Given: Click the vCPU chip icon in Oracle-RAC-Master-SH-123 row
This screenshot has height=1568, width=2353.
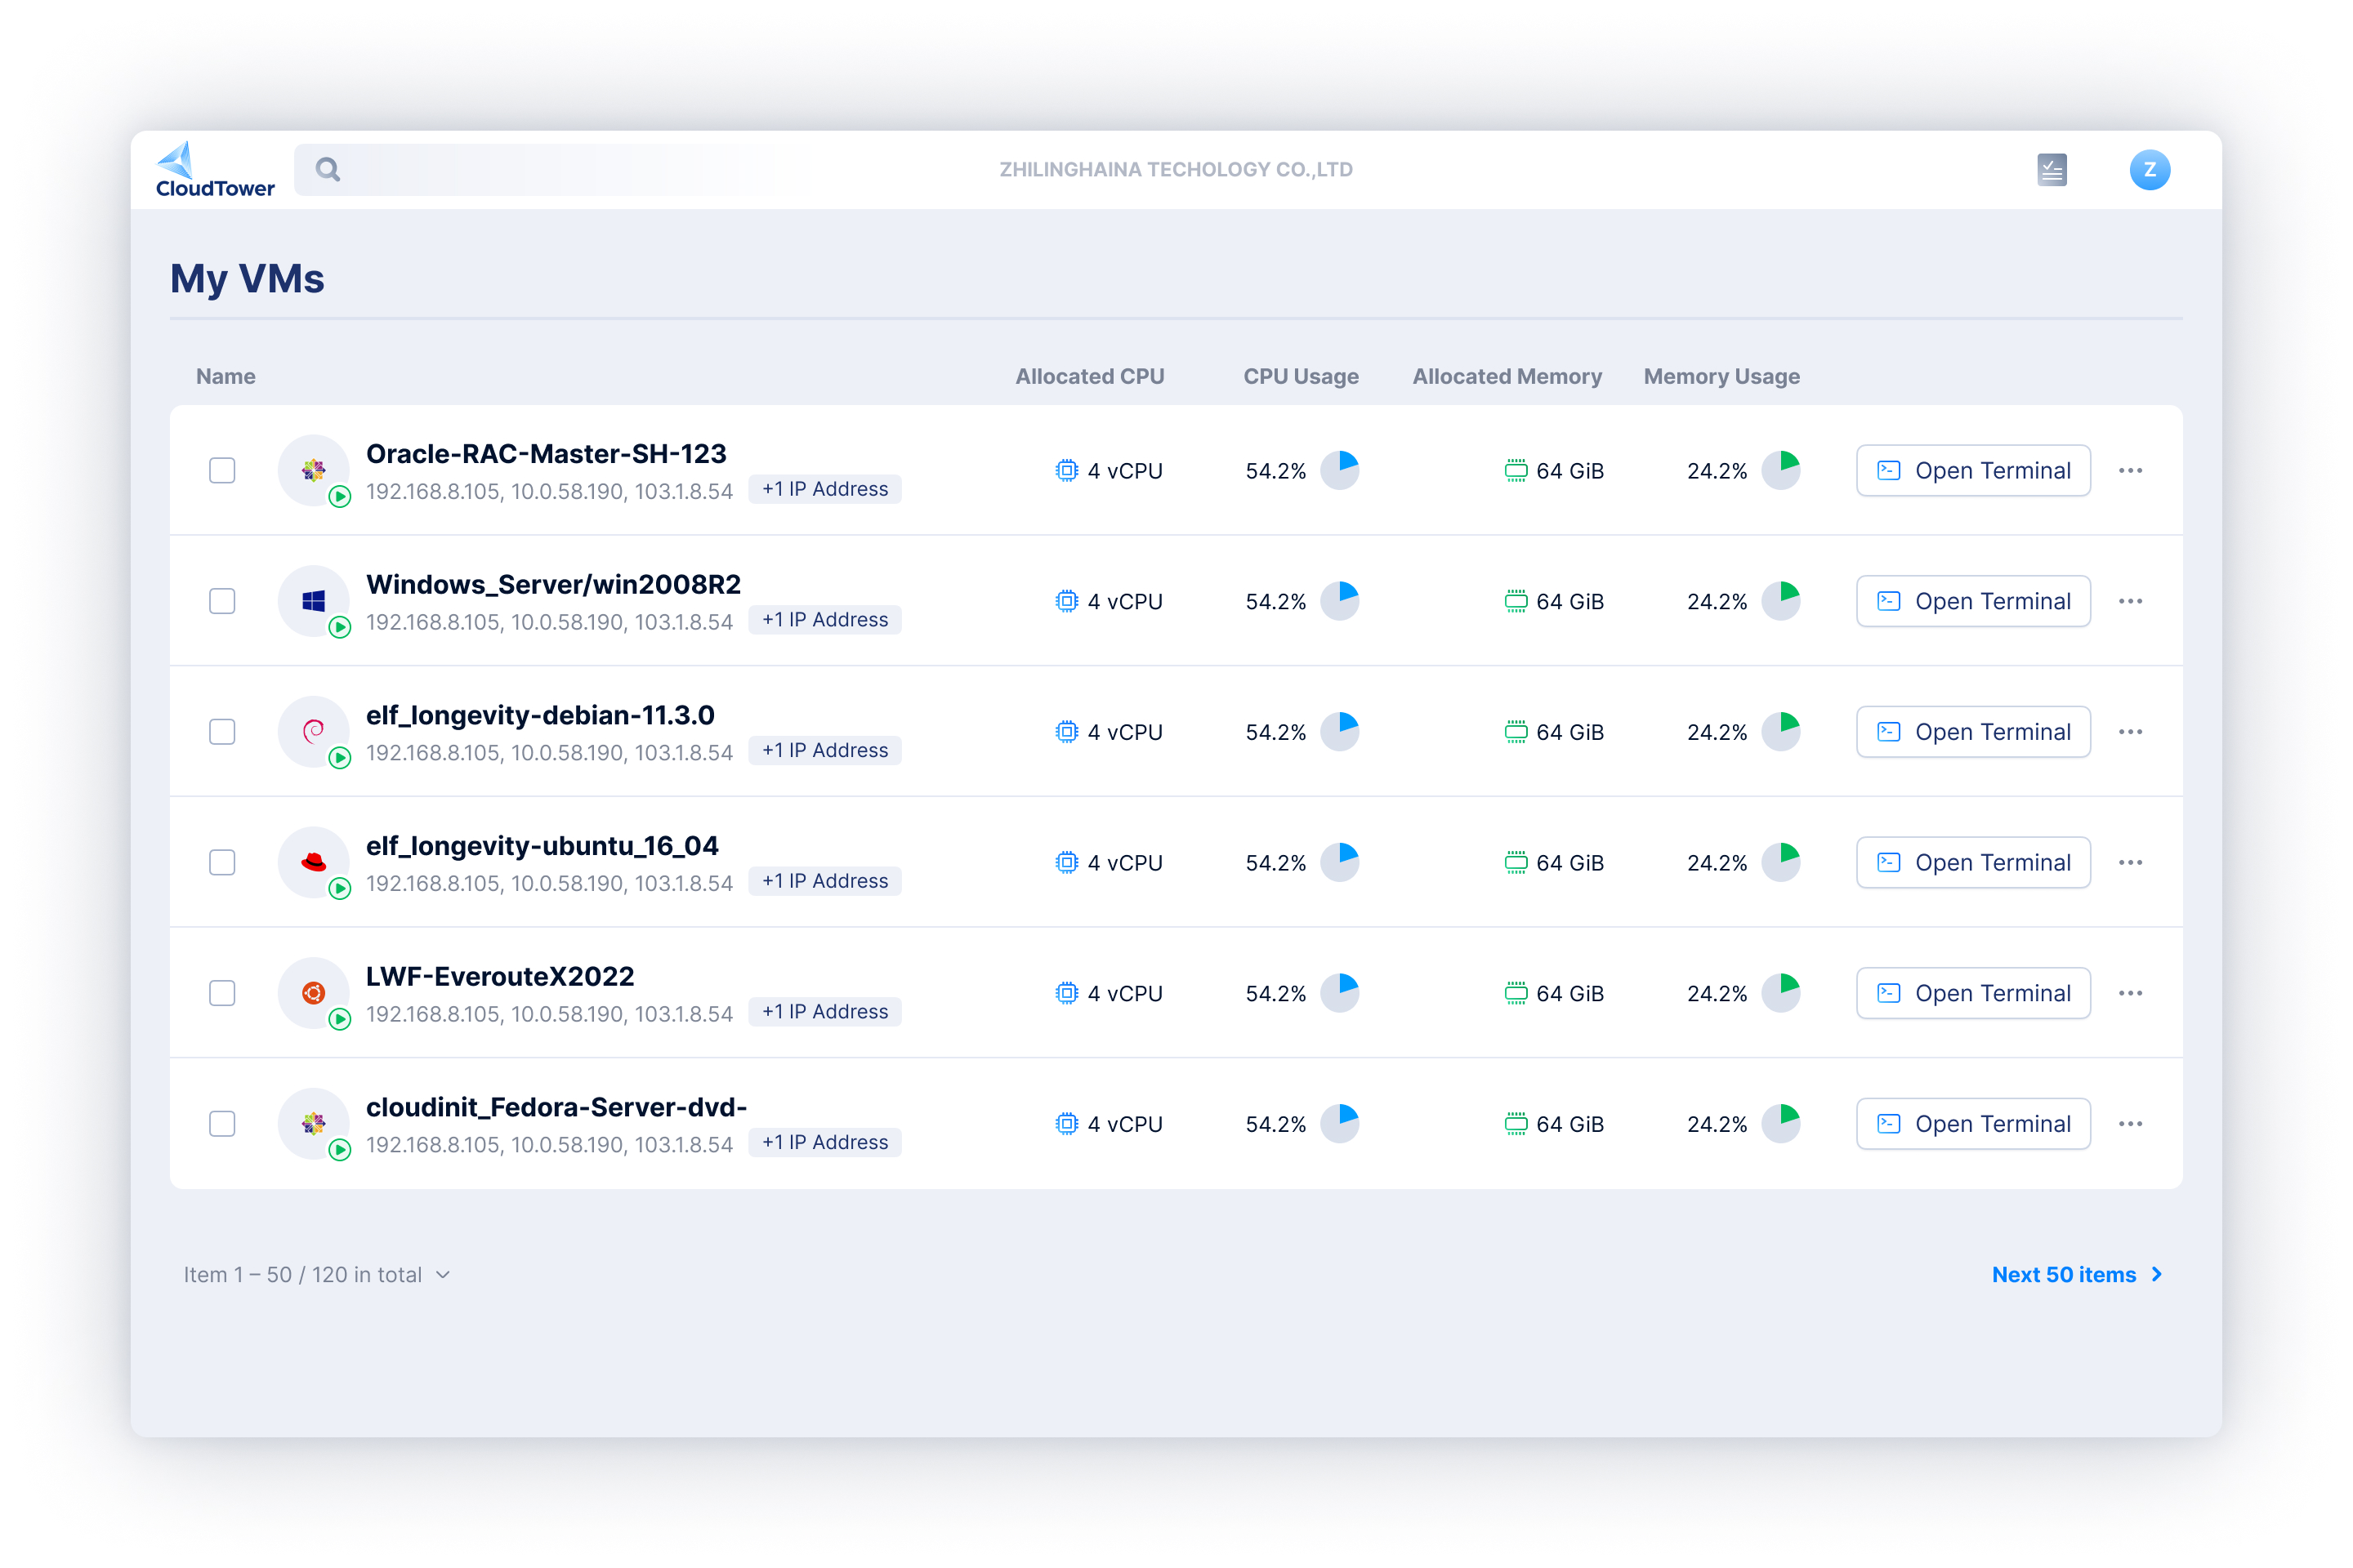Looking at the screenshot, I should 1066,470.
